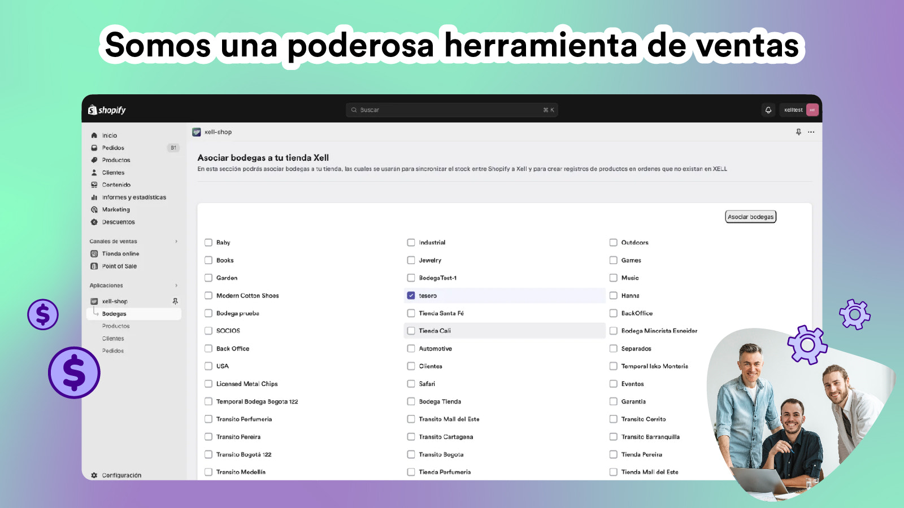The width and height of the screenshot is (904, 508).
Task: Click the Temporal Bodega Bogota 122 label
Action: [x=257, y=402]
